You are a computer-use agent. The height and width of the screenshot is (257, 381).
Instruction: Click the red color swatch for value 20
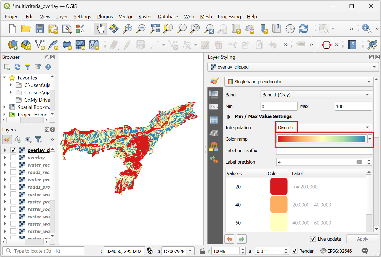(x=279, y=187)
